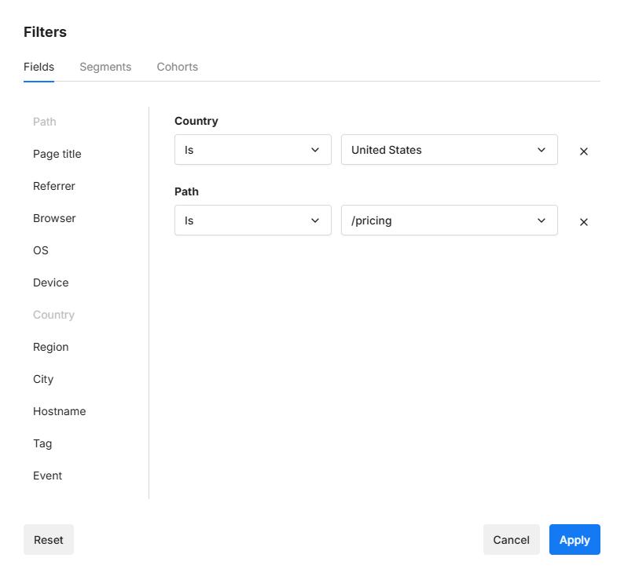The height and width of the screenshot is (576, 624).
Task: Select City from the field list
Action: point(43,379)
